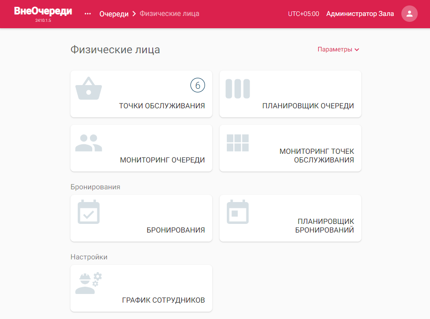430x319 pixels.
Task: Click the UTC+05:00 time zone label
Action: point(303,14)
